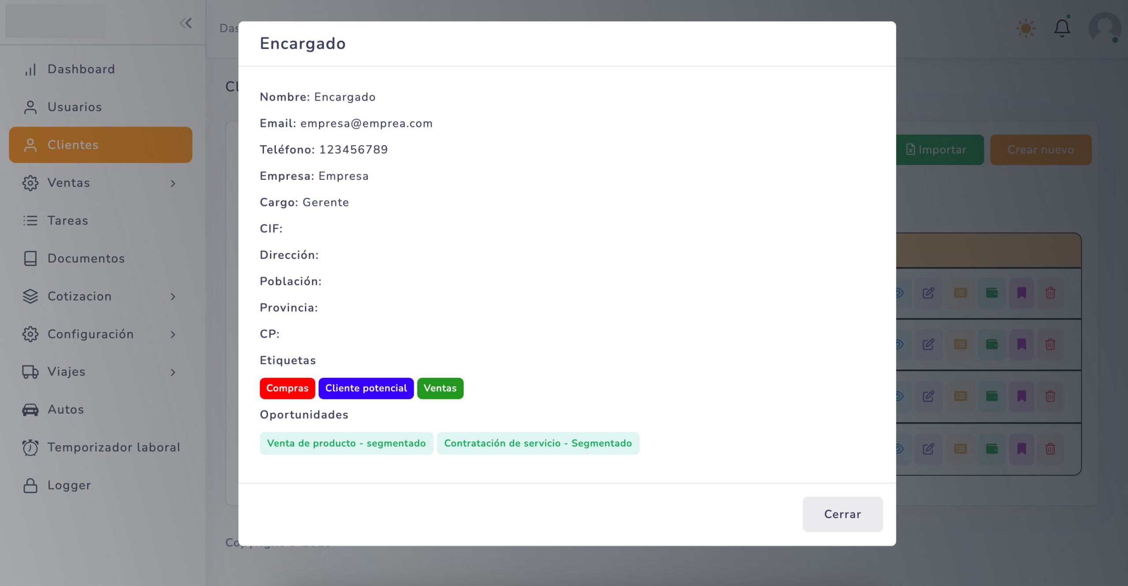Open Temporizador laboral in the sidebar

click(x=100, y=448)
